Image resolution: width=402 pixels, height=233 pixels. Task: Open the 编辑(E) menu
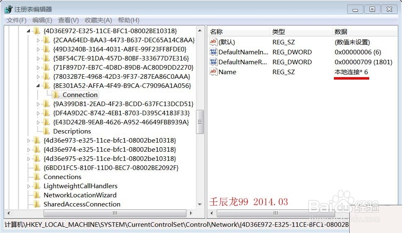tap(42, 20)
